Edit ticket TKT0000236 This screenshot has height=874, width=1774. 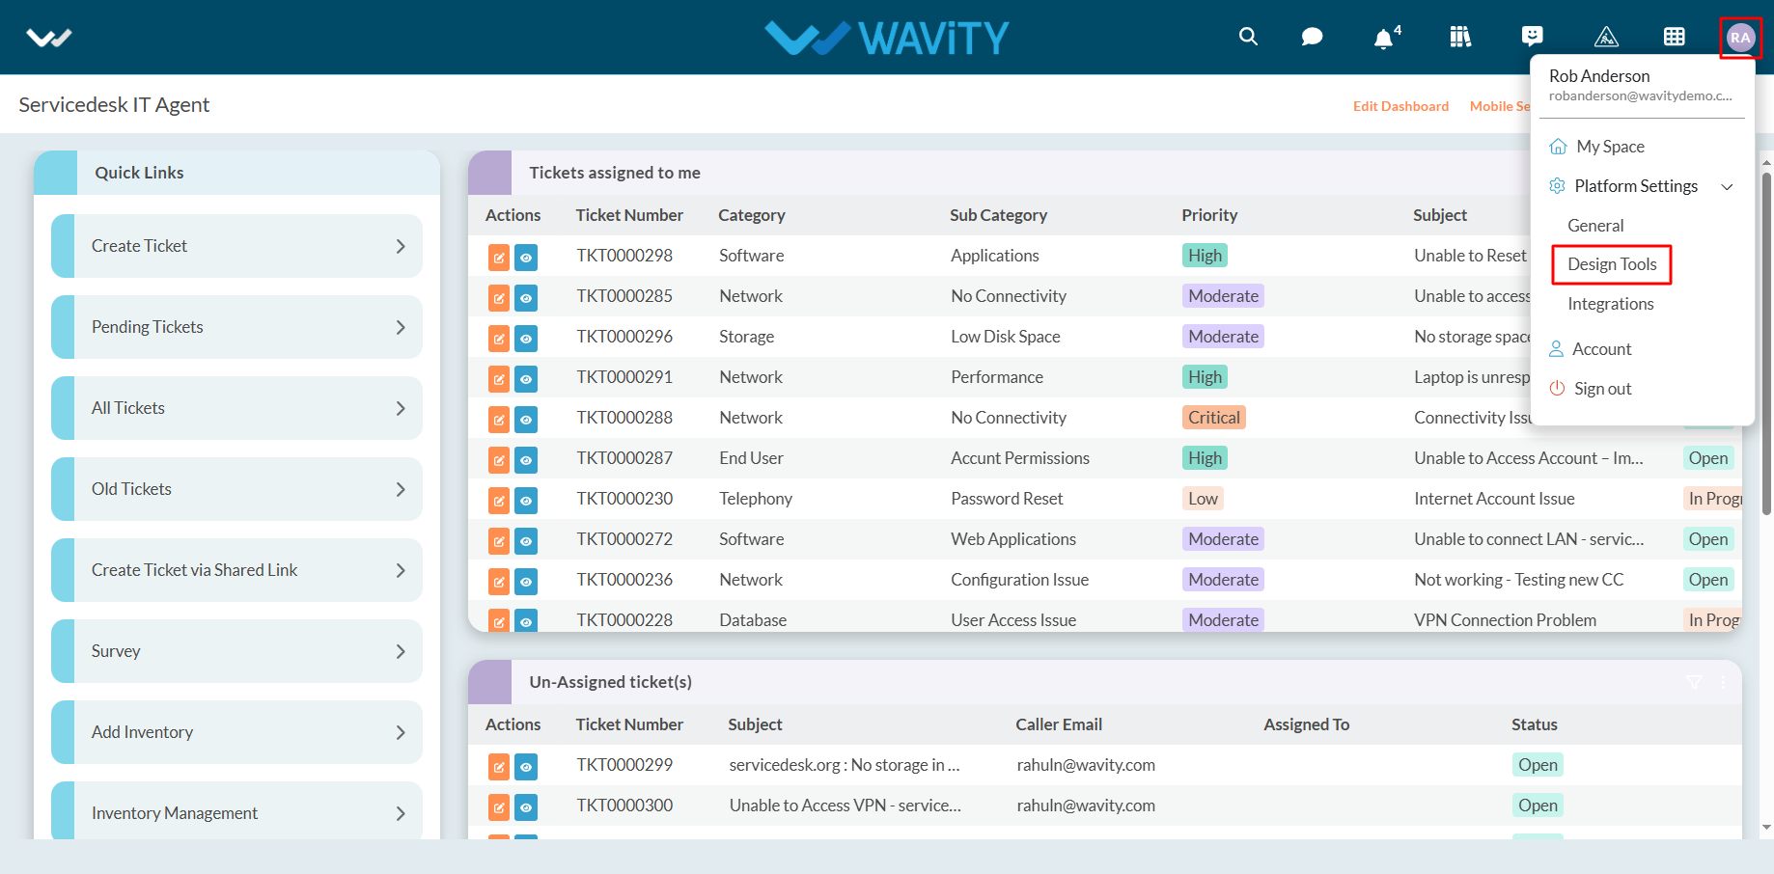[499, 582]
